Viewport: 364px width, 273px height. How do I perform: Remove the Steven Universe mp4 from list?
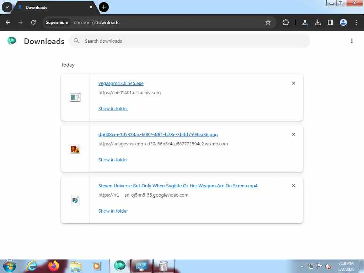click(x=293, y=186)
